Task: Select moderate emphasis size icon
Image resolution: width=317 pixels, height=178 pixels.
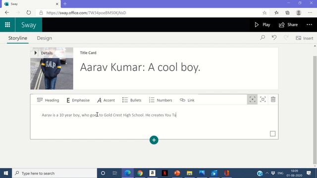Action: [263, 99]
